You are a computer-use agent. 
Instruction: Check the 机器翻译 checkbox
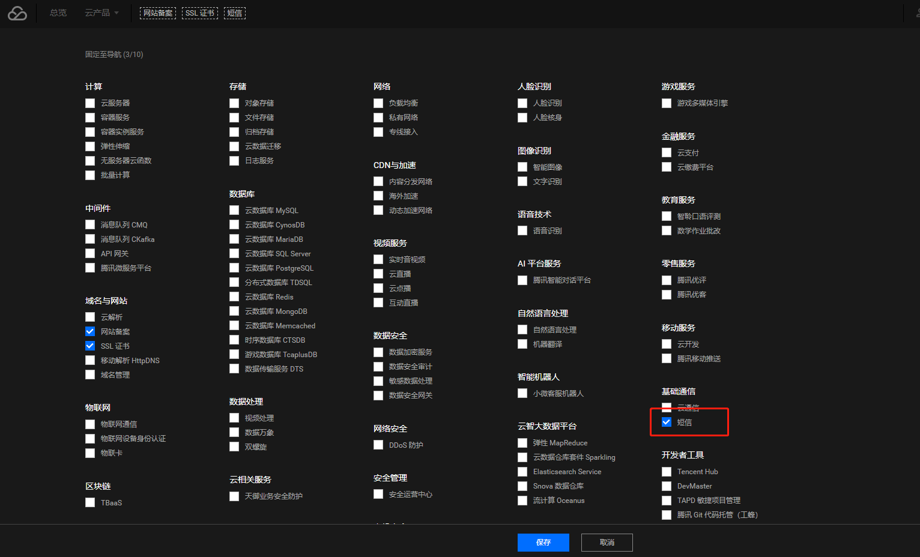coord(522,344)
